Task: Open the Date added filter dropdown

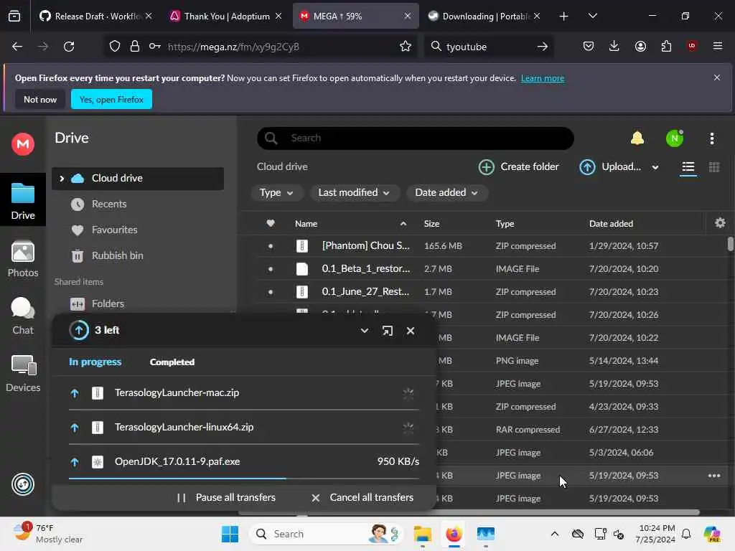Action: coord(446,192)
